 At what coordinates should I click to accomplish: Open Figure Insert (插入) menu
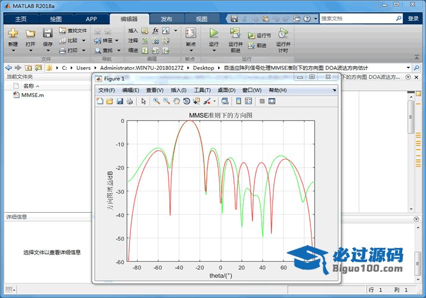click(179, 90)
